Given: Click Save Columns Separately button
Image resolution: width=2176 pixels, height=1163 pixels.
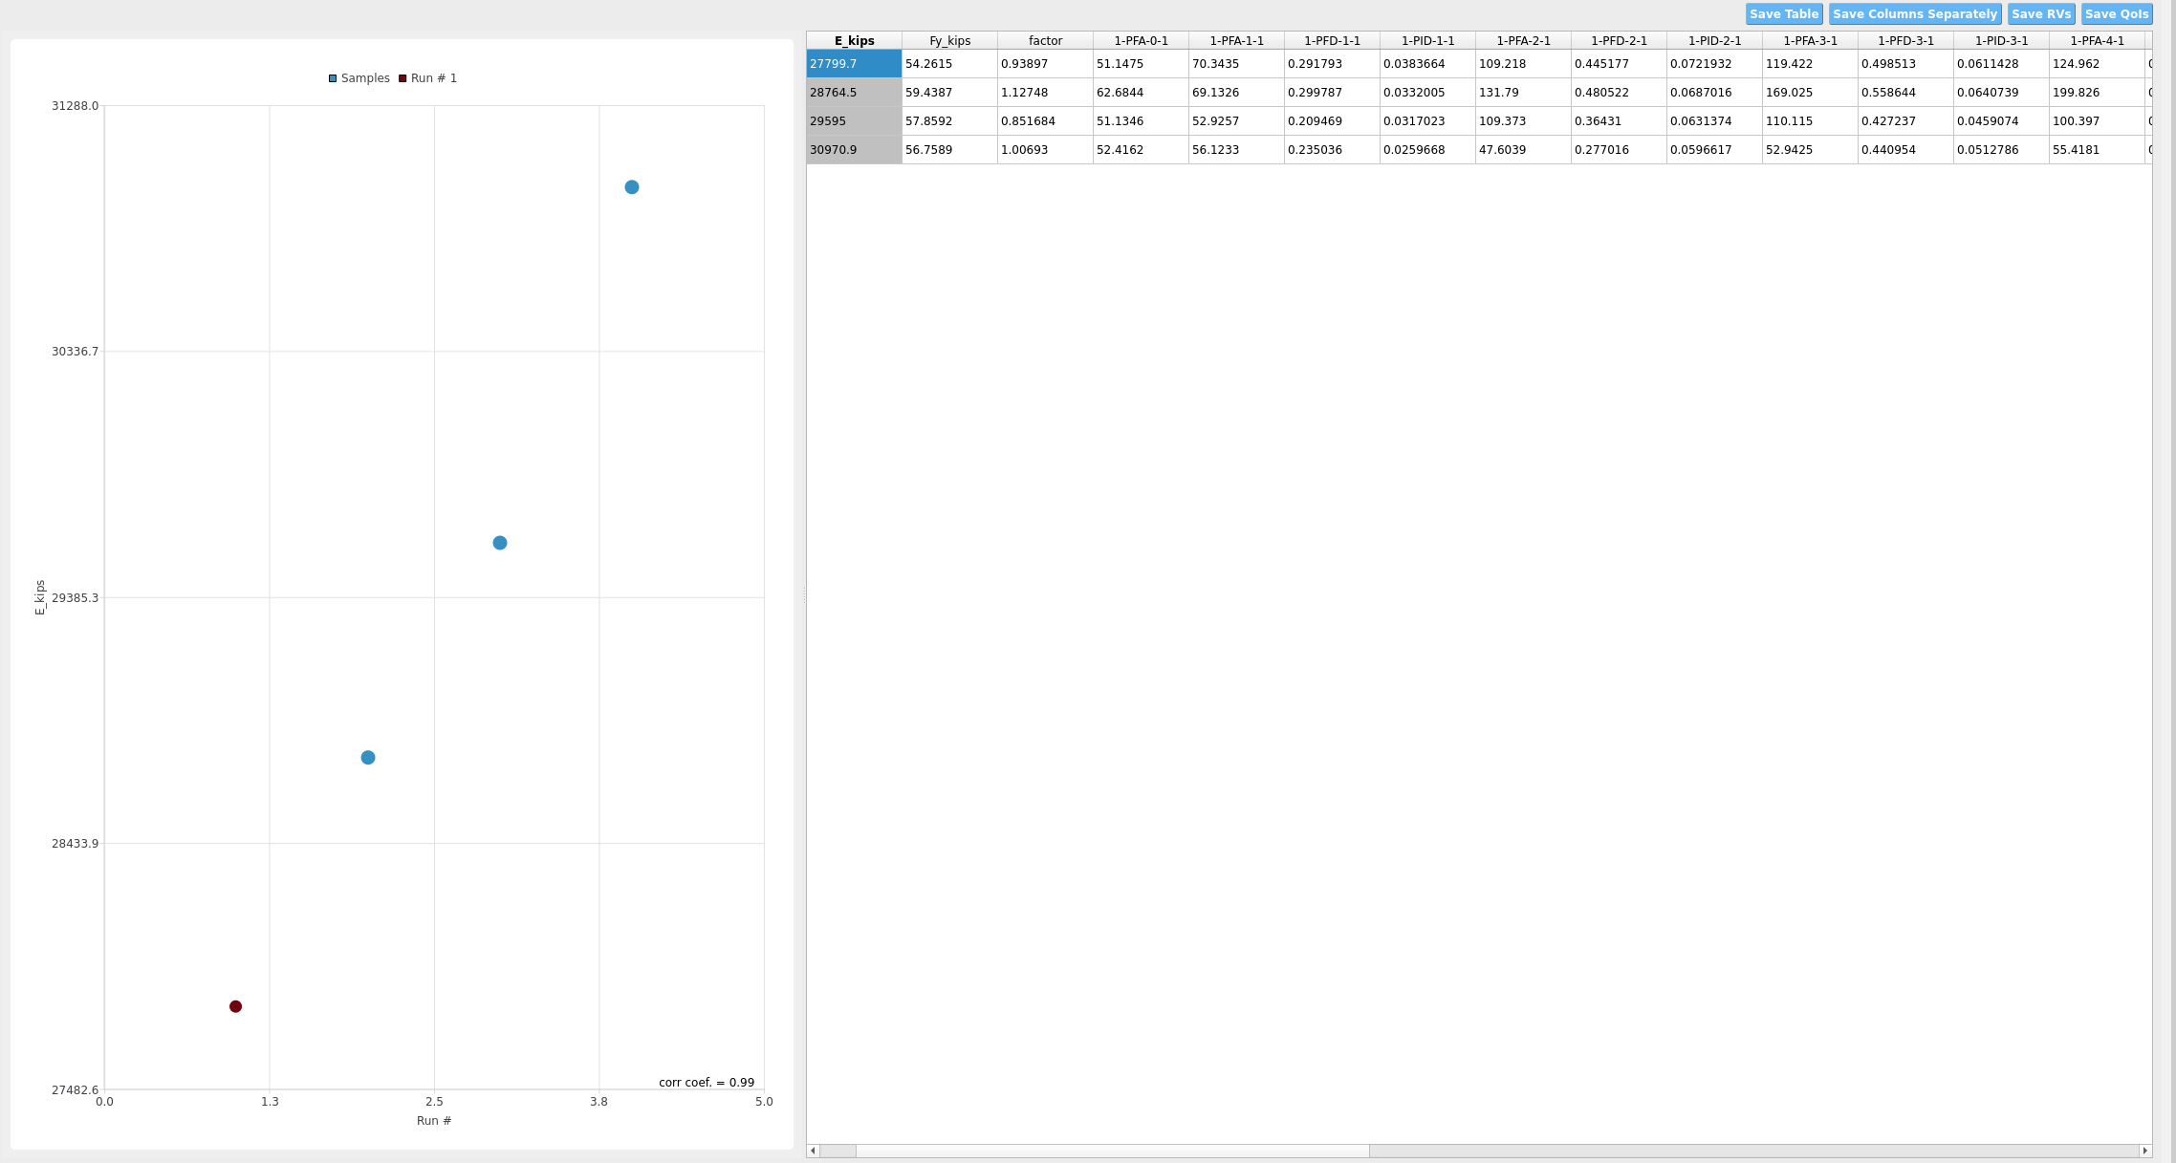Looking at the screenshot, I should click(1914, 14).
